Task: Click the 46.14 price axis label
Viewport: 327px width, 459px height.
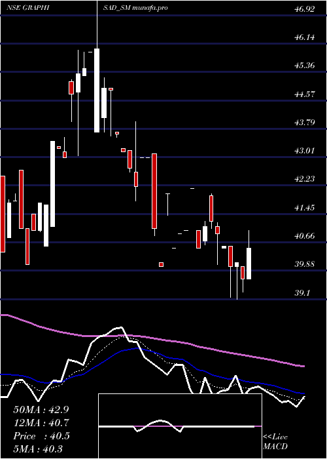Action: (305, 37)
